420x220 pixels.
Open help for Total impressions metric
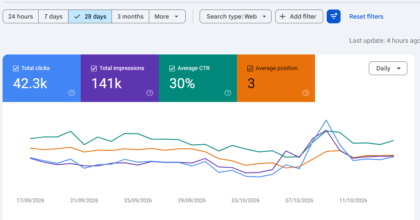[150, 93]
